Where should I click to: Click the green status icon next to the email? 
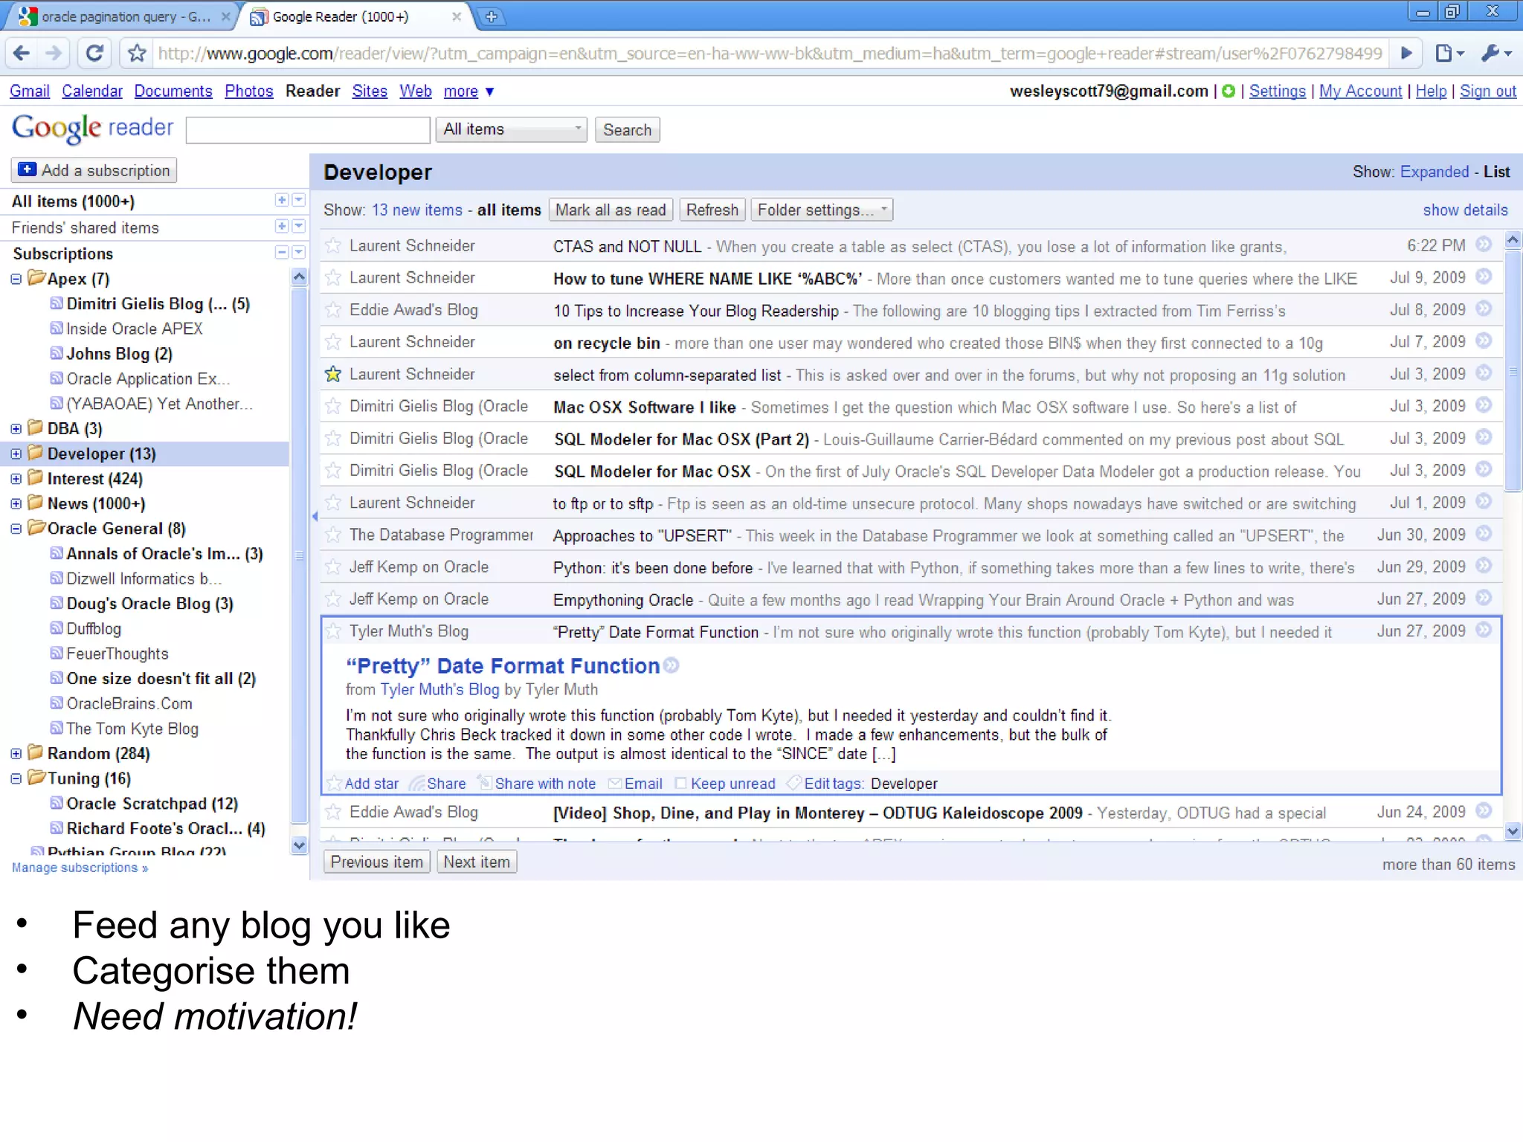point(1229,91)
